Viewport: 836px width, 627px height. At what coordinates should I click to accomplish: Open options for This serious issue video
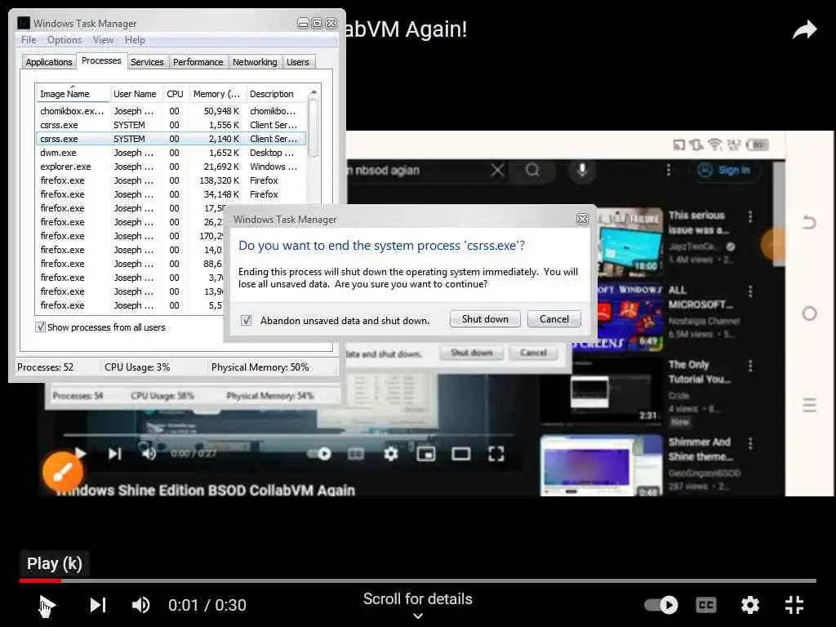click(x=749, y=216)
